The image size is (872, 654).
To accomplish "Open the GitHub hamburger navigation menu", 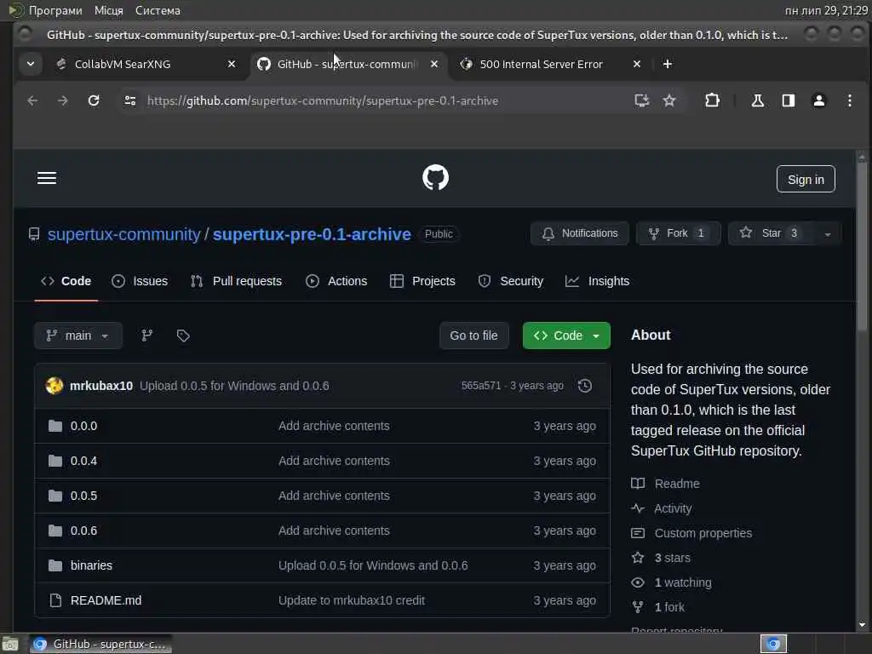I will point(47,178).
